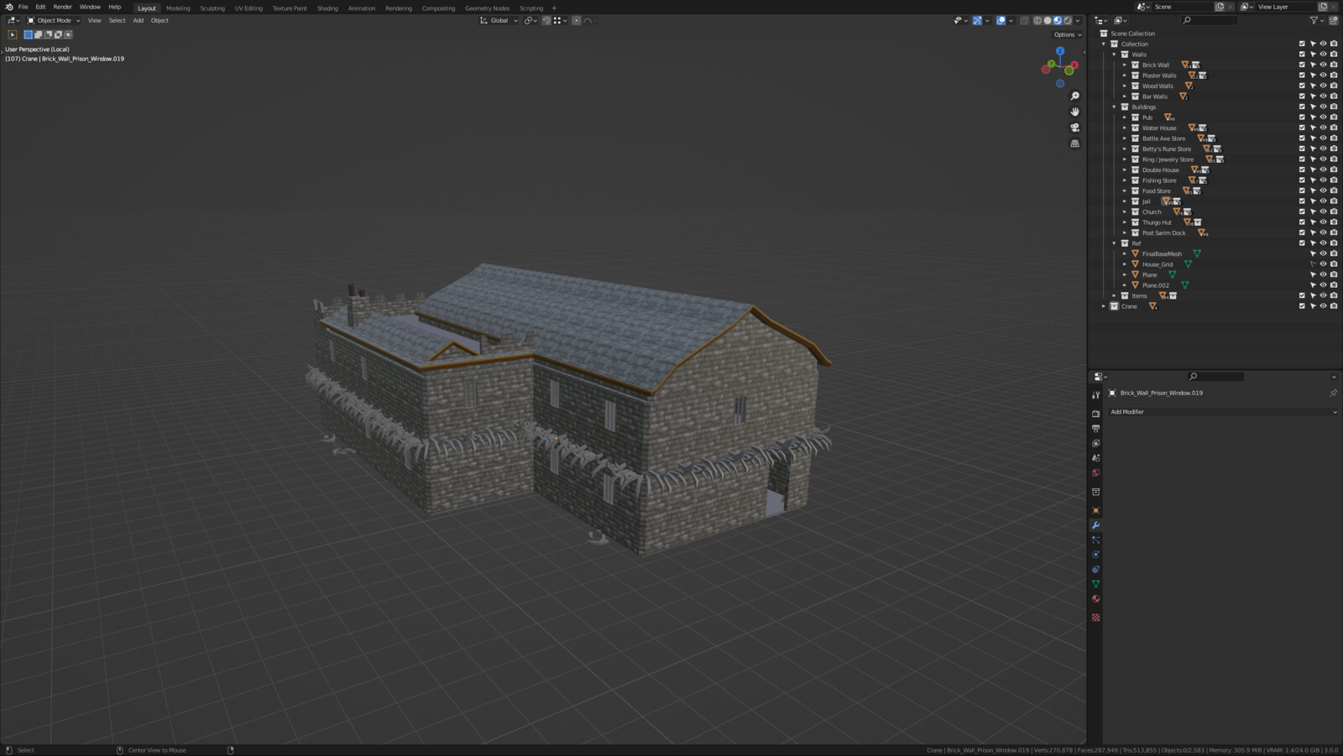Open the Options dropdown in viewport
The image size is (1343, 756).
click(1068, 34)
